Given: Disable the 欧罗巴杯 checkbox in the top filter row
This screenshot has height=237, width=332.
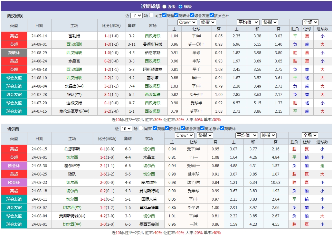Looking at the screenshot, I should (212, 15).
